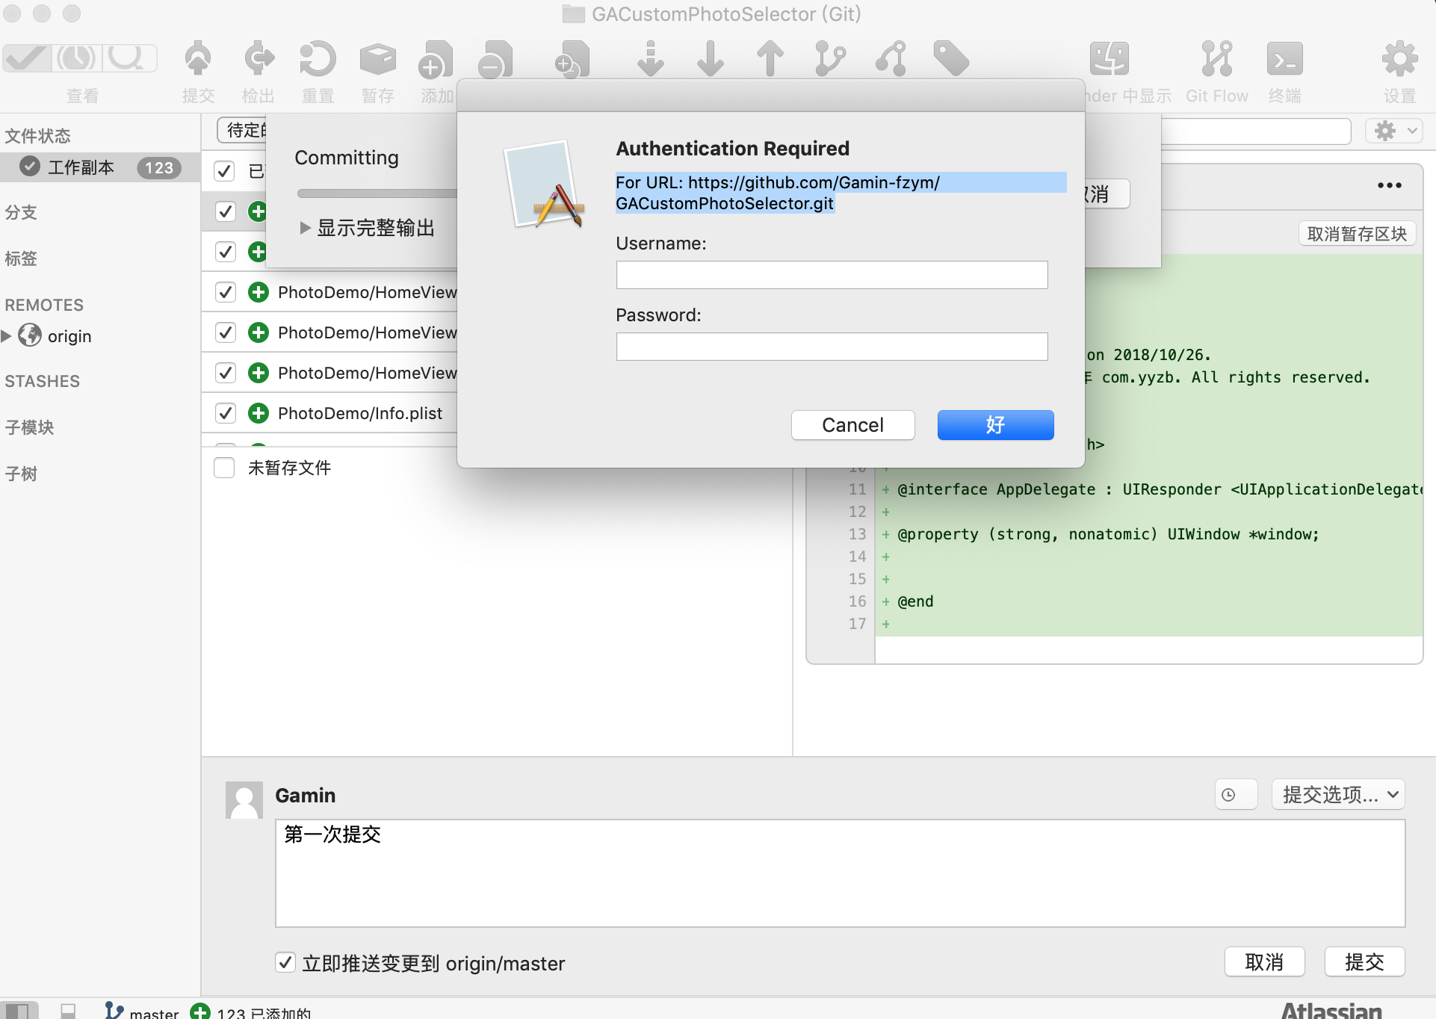Click the branch toolbar icon
1436x1019 pixels.
pyautogui.click(x=830, y=59)
